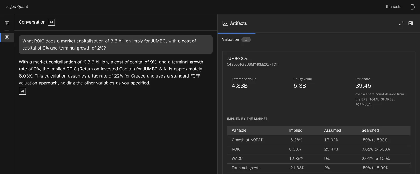Click implied ROIC 8.03% in table
Screen dimensions: 420x174
(295, 149)
